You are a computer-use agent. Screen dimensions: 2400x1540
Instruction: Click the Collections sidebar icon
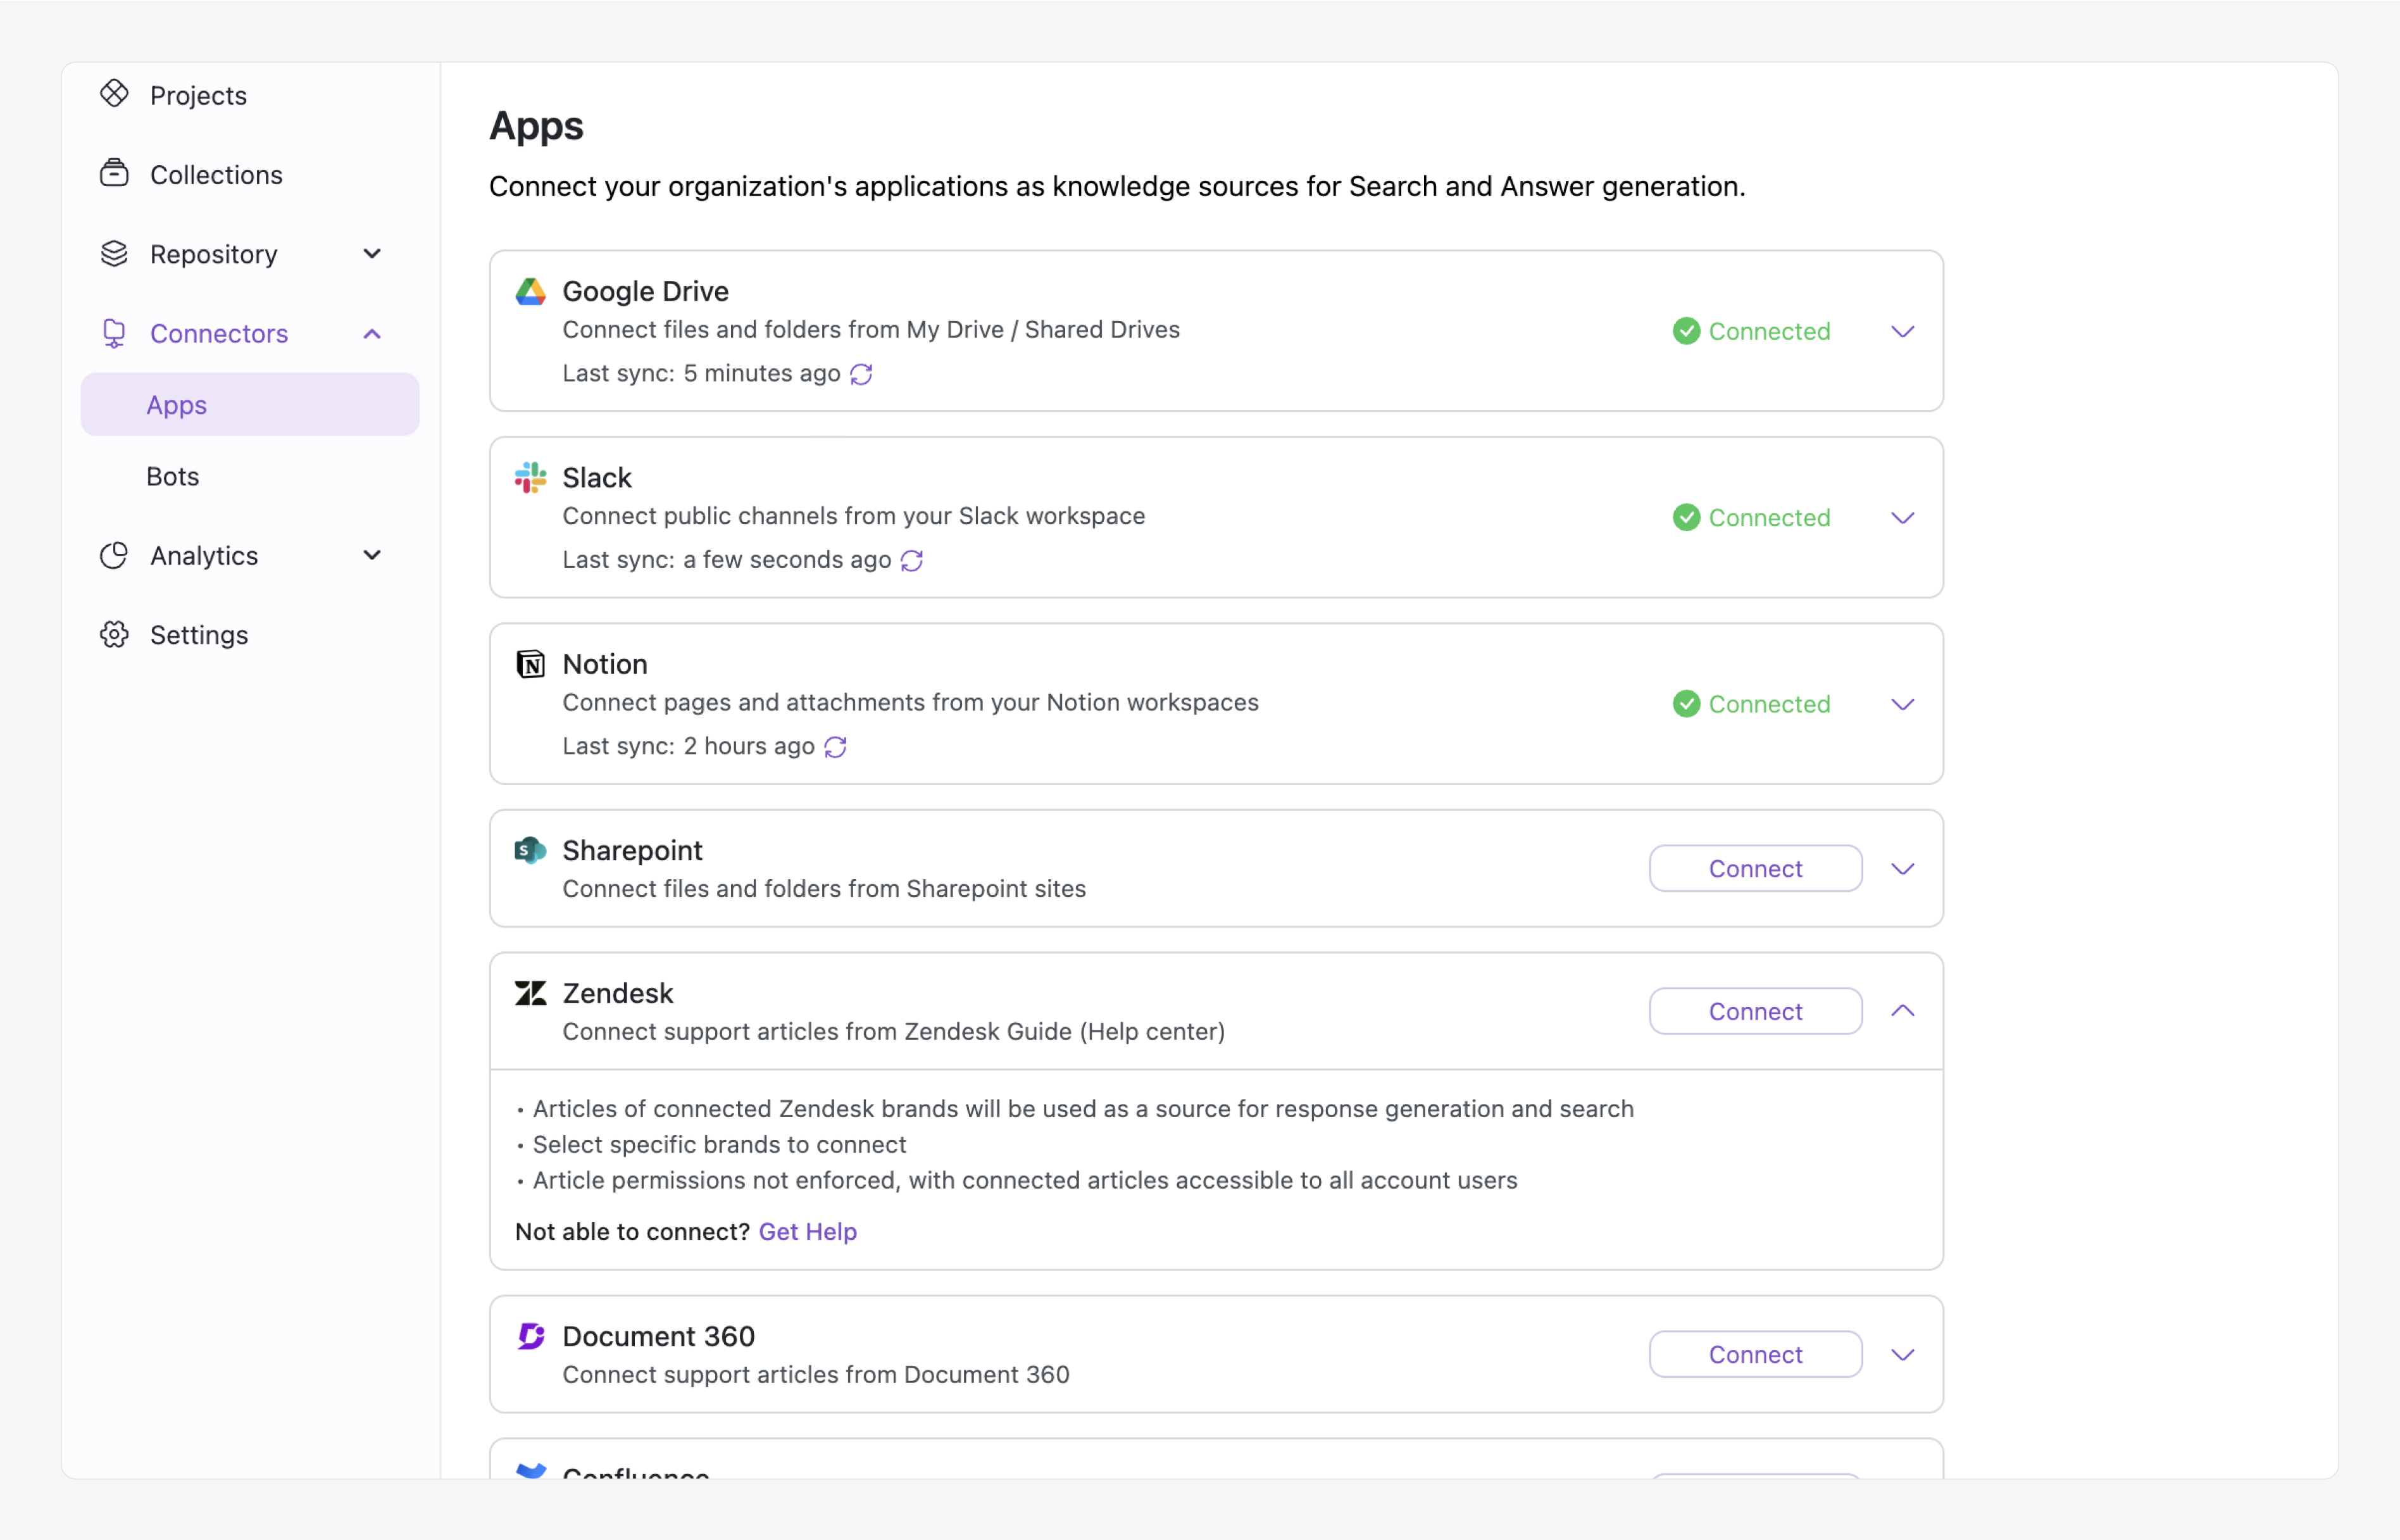pos(114,174)
